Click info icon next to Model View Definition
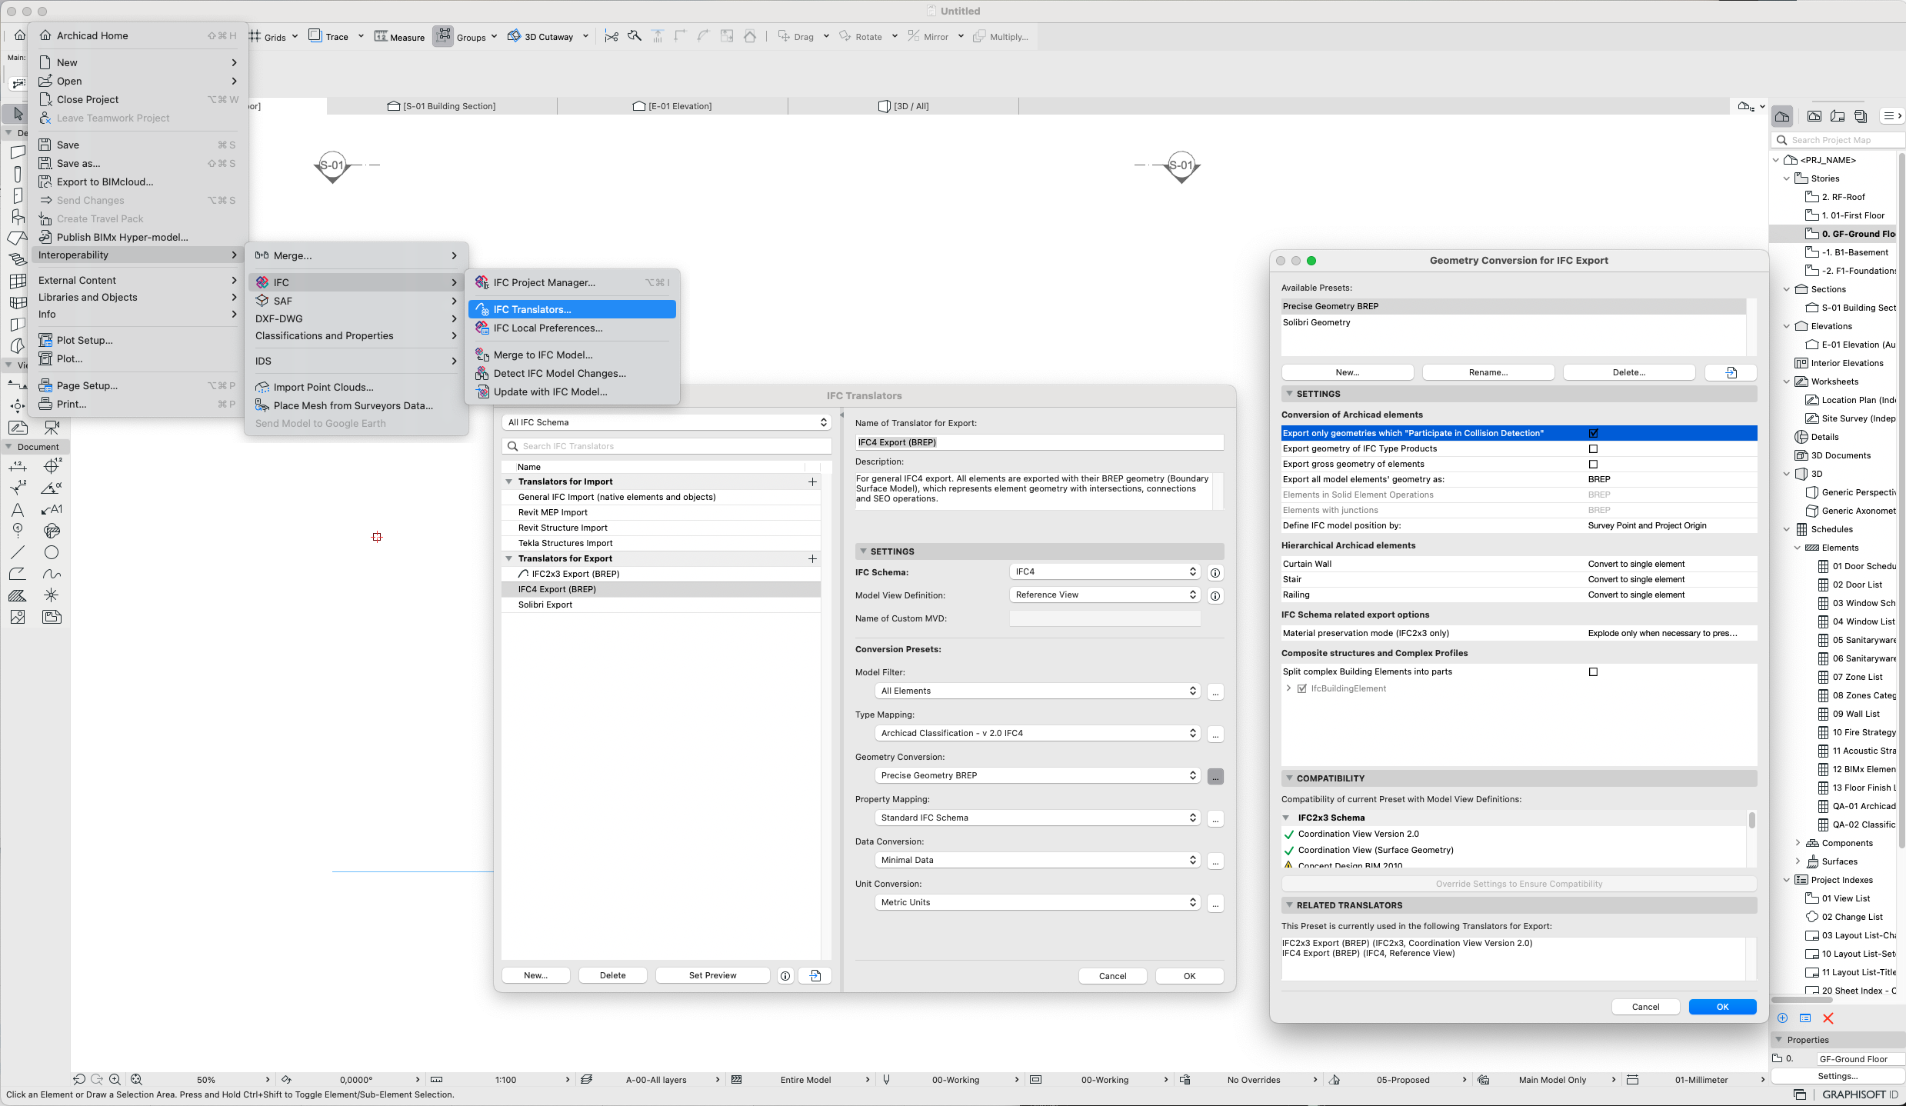The height and width of the screenshot is (1106, 1906). point(1215,595)
